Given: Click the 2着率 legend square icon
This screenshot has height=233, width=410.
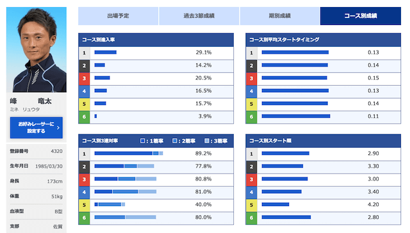Looking at the screenshot, I should pos(175,141).
